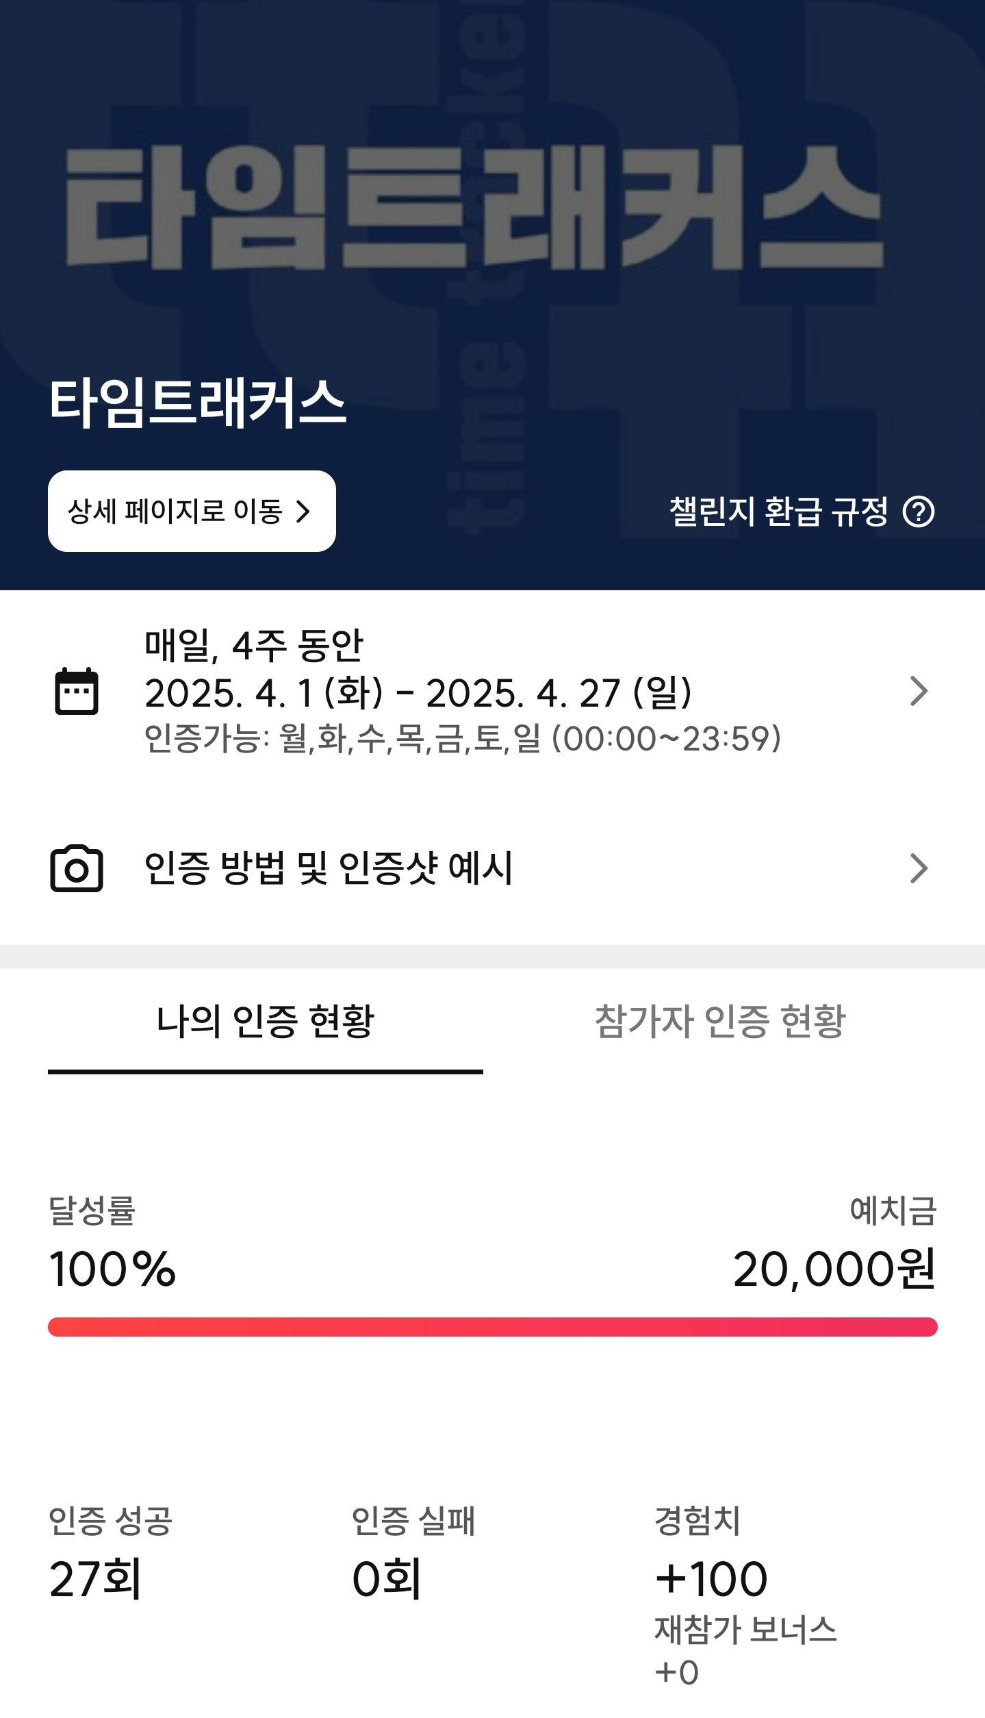Tap the camera icon for verification method

76,868
